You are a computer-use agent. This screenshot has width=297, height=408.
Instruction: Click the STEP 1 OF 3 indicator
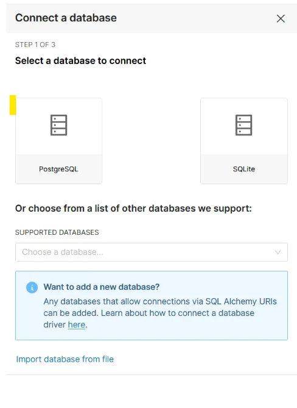click(x=35, y=45)
